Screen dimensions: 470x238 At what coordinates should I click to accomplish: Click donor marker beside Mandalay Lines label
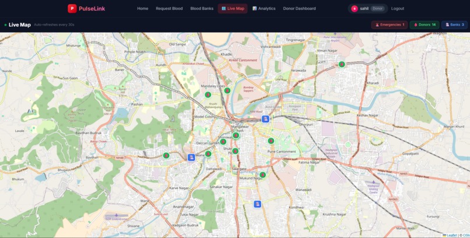pyautogui.click(x=227, y=90)
